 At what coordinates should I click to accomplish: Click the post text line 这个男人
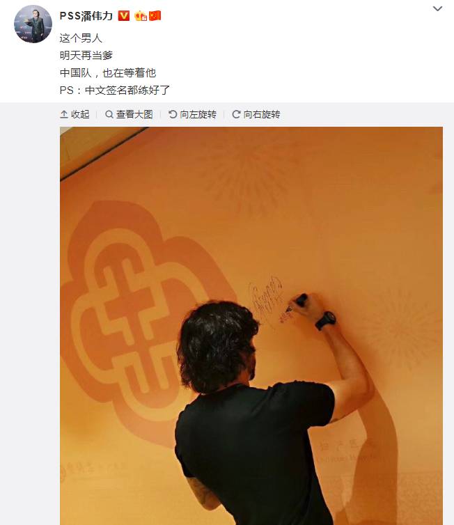pyautogui.click(x=81, y=38)
